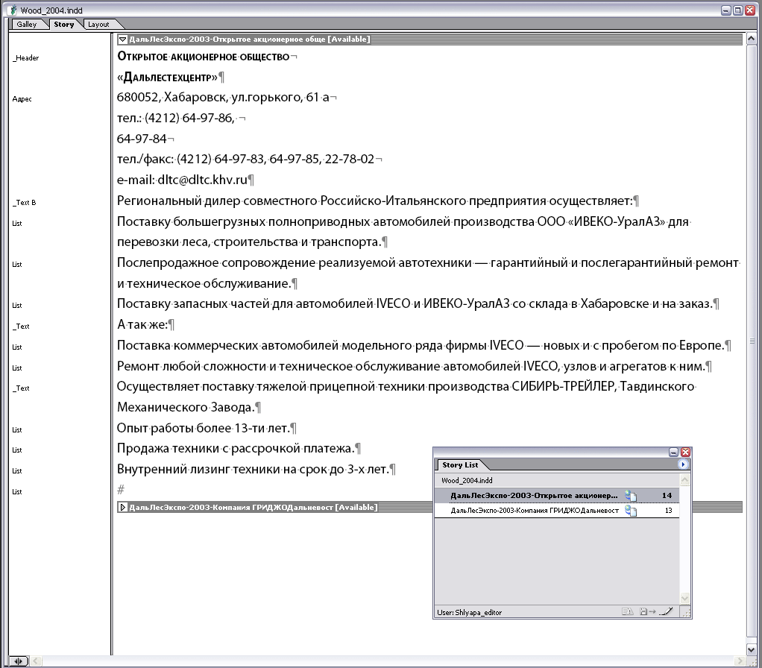Click the «Дальлестехцентр» heading line
This screenshot has width=762, height=668.
click(167, 78)
